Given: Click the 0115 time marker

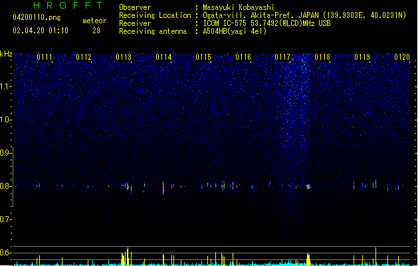Looking at the screenshot, I should click(203, 57).
